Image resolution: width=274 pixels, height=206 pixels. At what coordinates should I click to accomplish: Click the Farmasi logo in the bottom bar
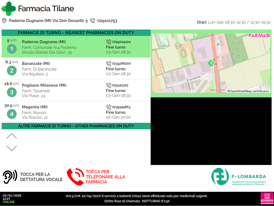point(266,198)
